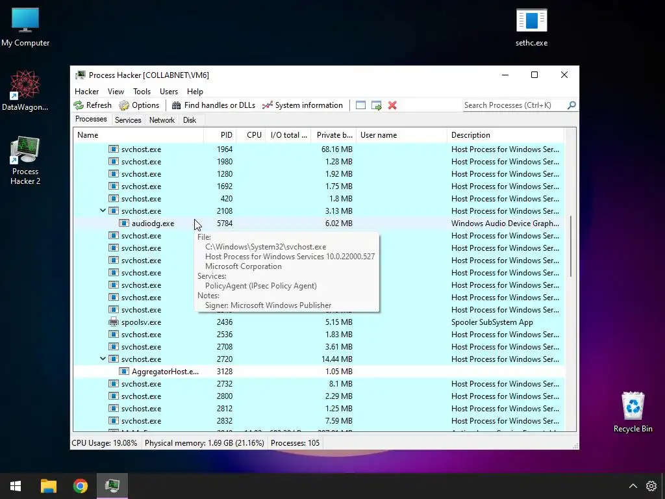The width and height of the screenshot is (665, 499).
Task: Open the View menu
Action: [116, 92]
